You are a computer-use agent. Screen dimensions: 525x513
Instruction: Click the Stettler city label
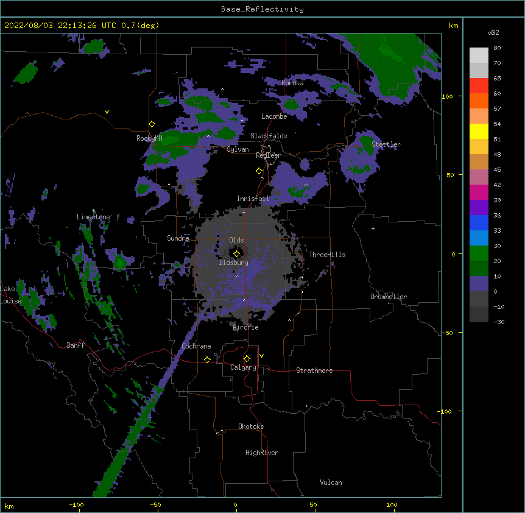pyautogui.click(x=386, y=144)
